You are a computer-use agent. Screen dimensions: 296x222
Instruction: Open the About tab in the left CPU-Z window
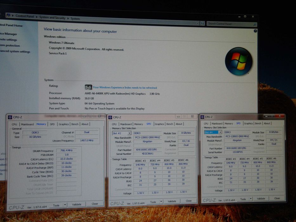tap(85, 124)
